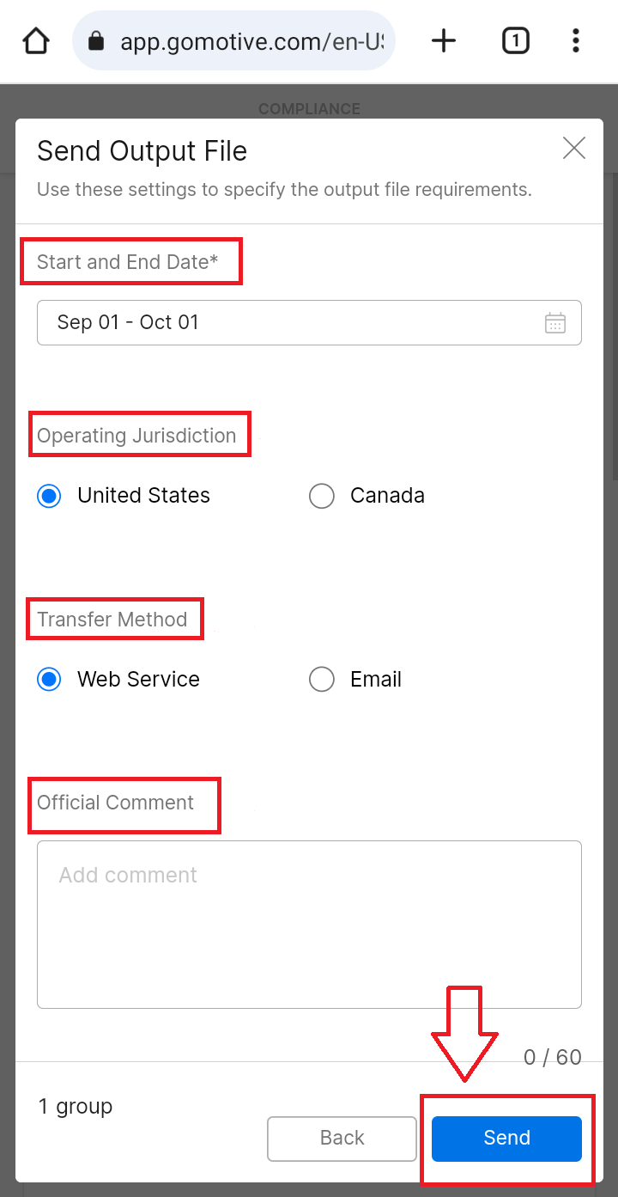
Task: Click the Back button
Action: (x=342, y=1139)
